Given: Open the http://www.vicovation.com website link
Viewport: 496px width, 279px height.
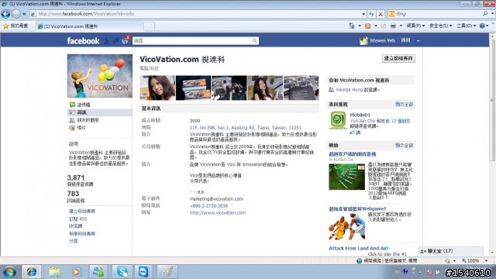Looking at the screenshot, I should (218, 213).
